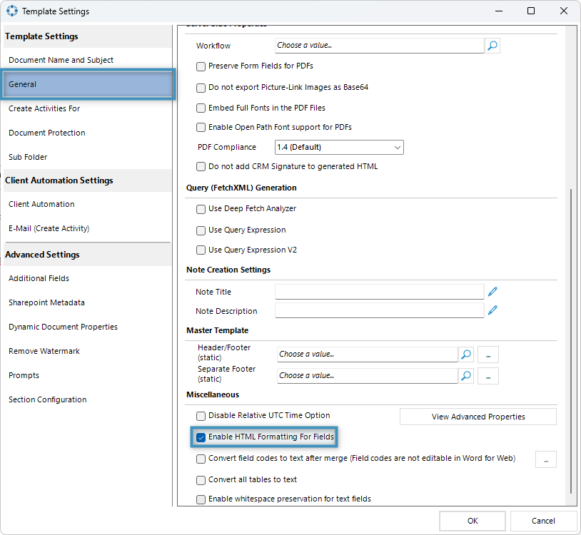
Task: Click the Separate Footer (static) value field
Action: tap(367, 376)
